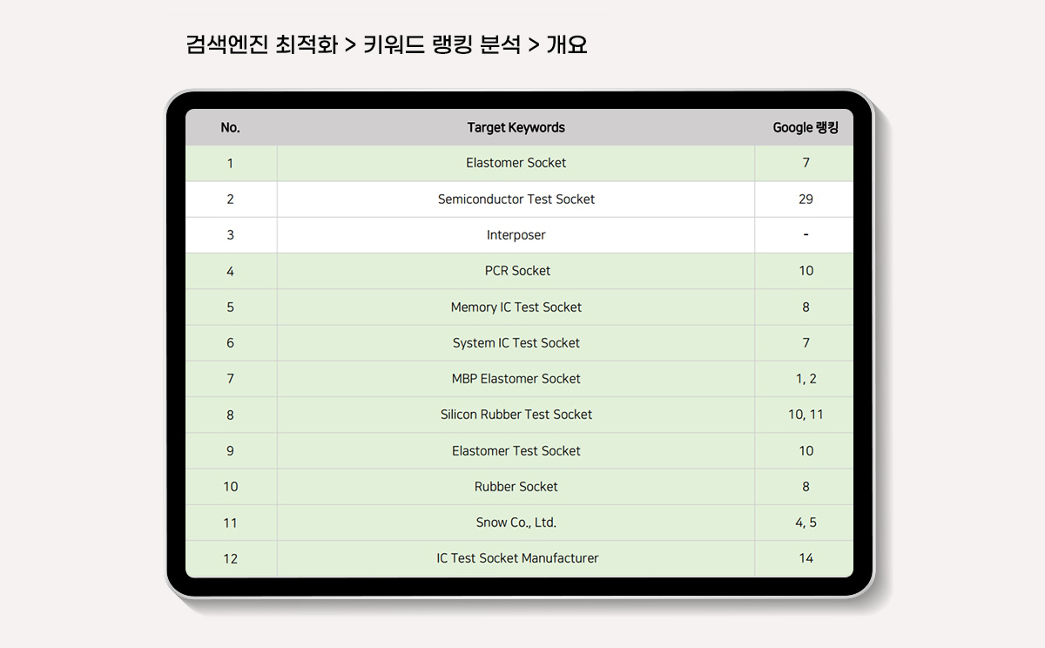Select the 'Elastomer Test Socket' keyword cell
This screenshot has height=648, width=1045.
pyautogui.click(x=516, y=451)
